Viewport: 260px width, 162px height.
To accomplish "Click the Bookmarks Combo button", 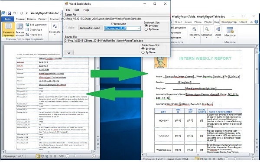I will 90,28.
